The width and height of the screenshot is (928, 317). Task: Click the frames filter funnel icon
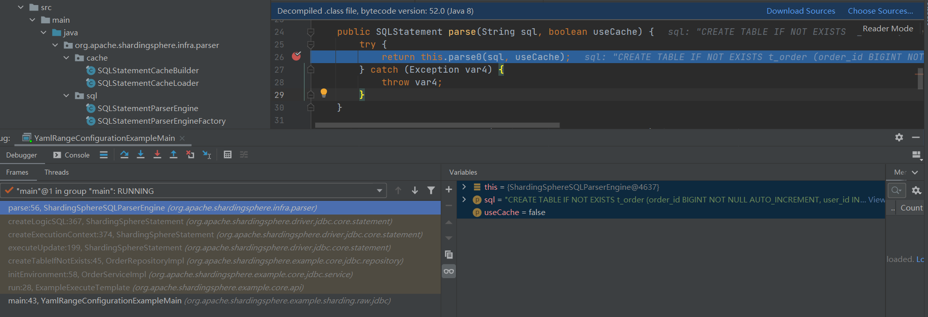[x=431, y=190]
